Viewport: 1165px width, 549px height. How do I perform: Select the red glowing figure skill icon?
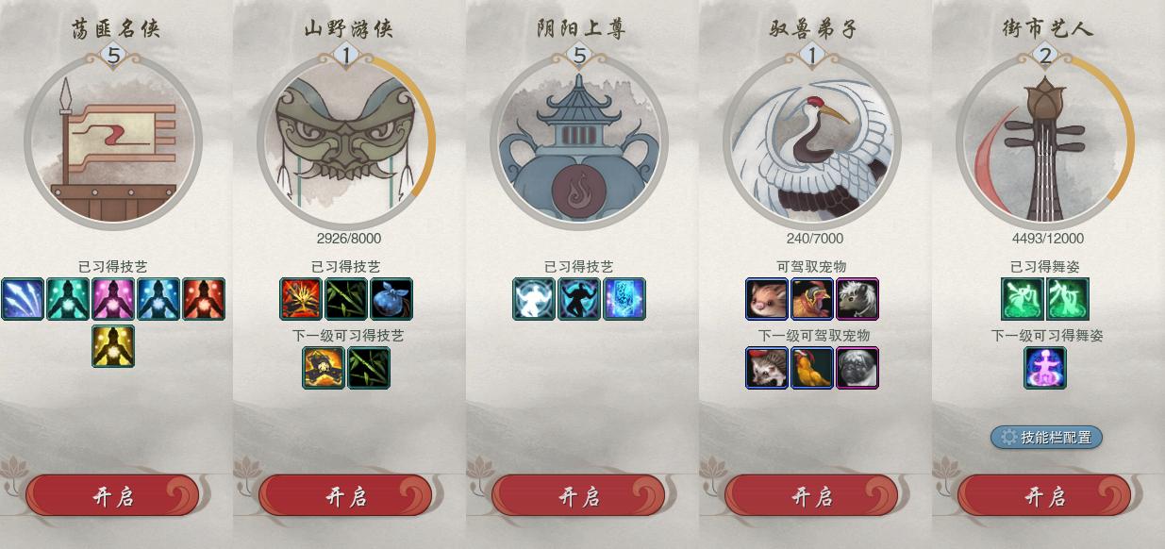(x=204, y=299)
